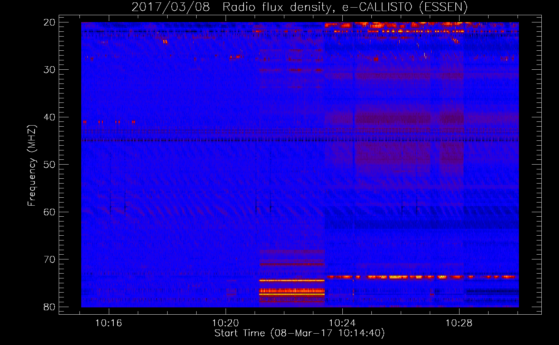Screen dimensions: 559x345
Task: Click the 10:24 time tick label
Action: tap(342, 323)
